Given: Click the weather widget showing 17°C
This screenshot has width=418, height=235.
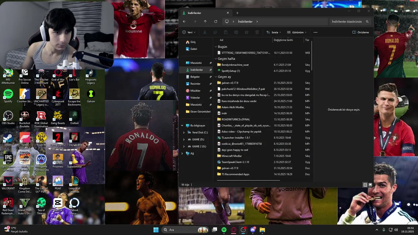Looking at the screenshot, I should tap(16, 230).
